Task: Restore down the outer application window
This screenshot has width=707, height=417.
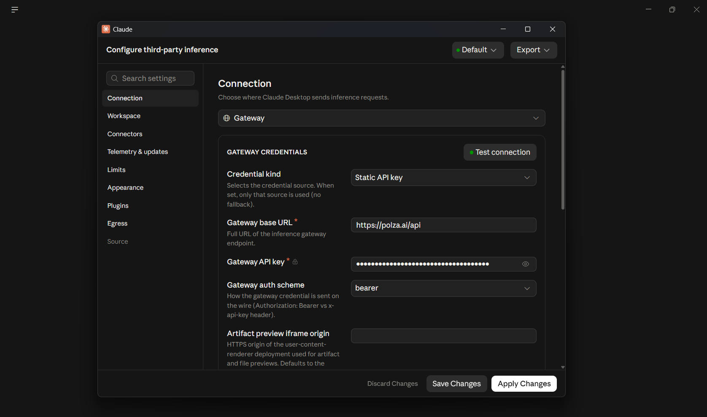Action: [x=672, y=9]
